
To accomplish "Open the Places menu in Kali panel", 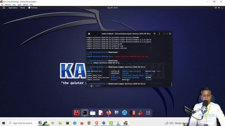I will 22,8.
